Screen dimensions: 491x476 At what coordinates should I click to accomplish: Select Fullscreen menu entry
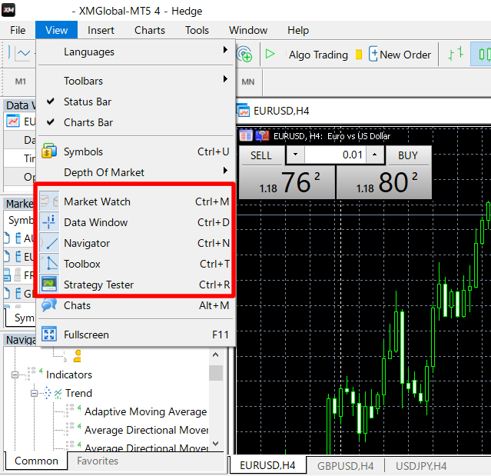[136, 335]
